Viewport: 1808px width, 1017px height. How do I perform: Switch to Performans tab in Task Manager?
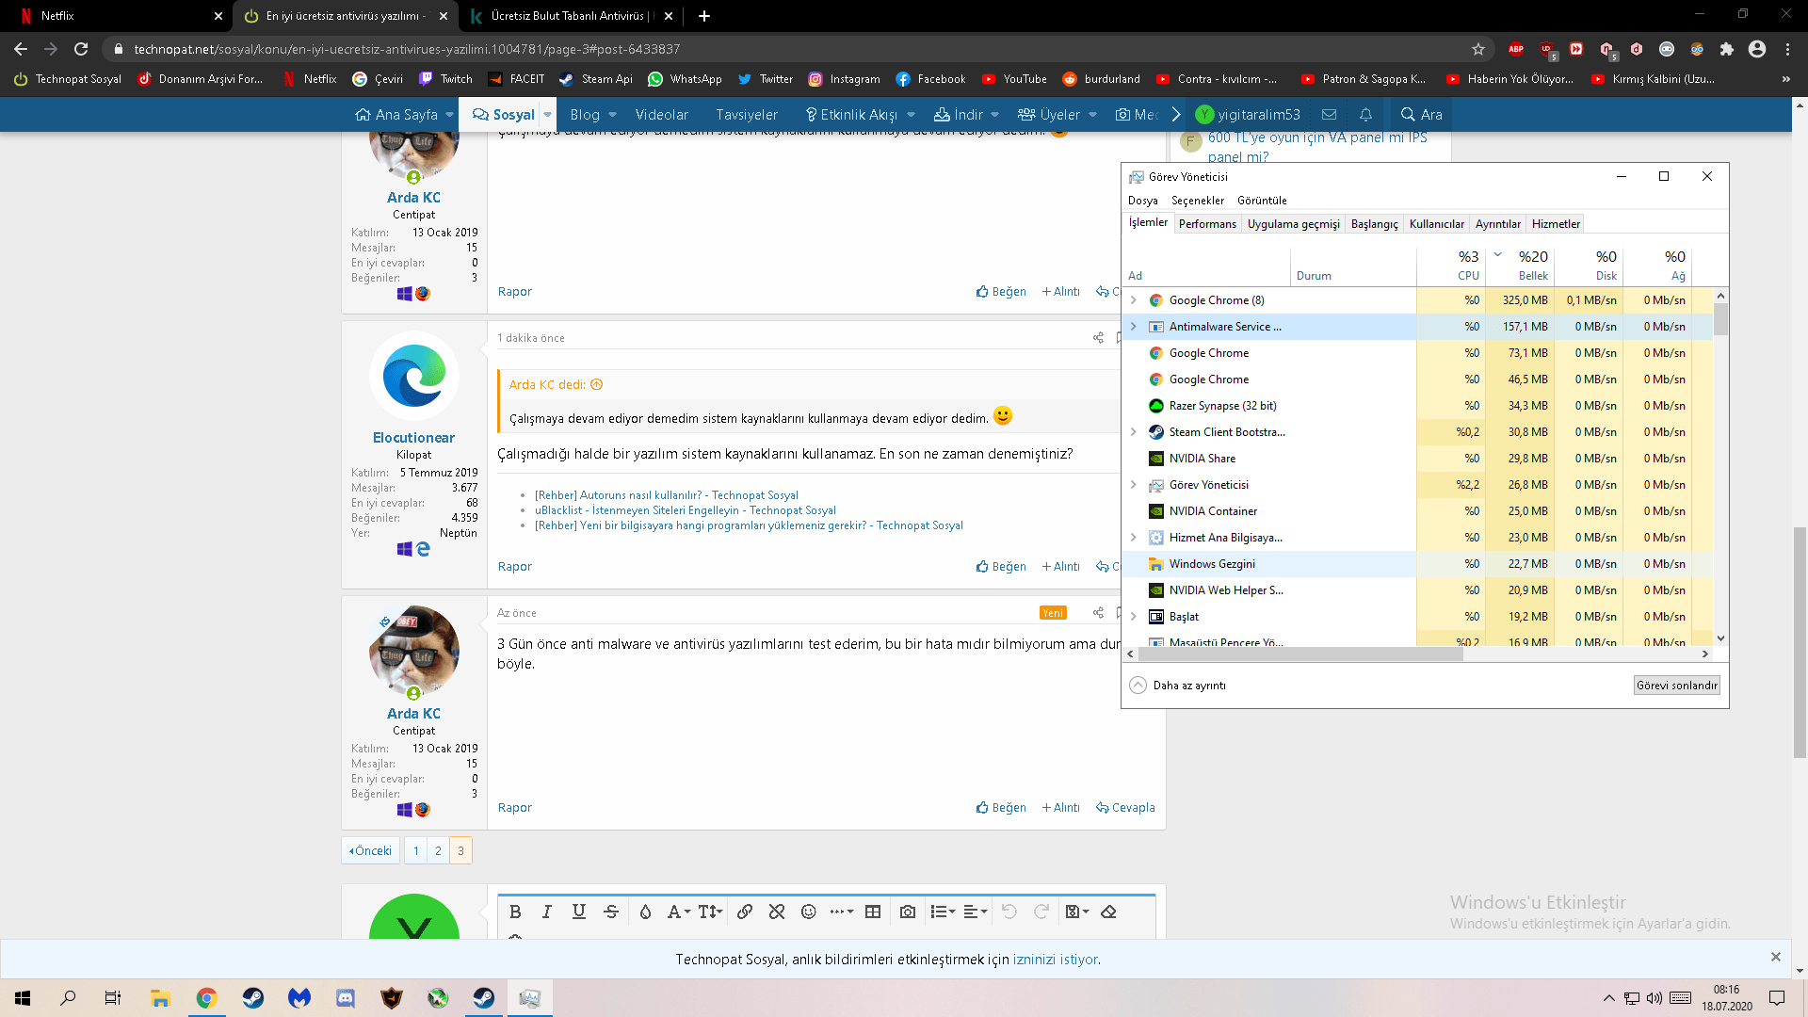click(x=1207, y=224)
